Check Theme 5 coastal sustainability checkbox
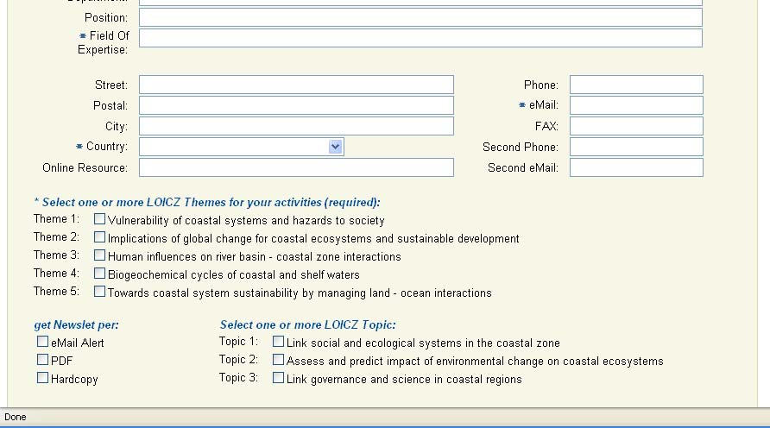The height and width of the screenshot is (428, 770). coord(100,292)
